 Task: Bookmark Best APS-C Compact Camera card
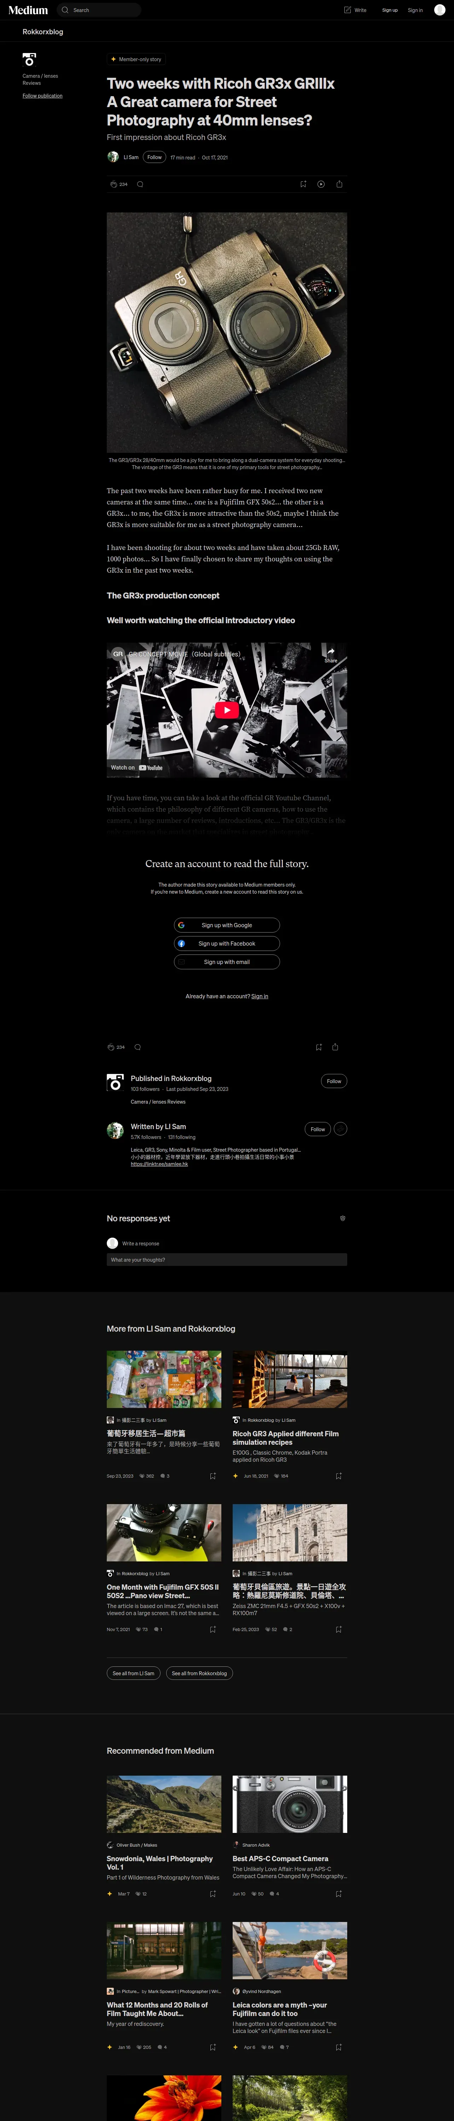[x=339, y=1894]
